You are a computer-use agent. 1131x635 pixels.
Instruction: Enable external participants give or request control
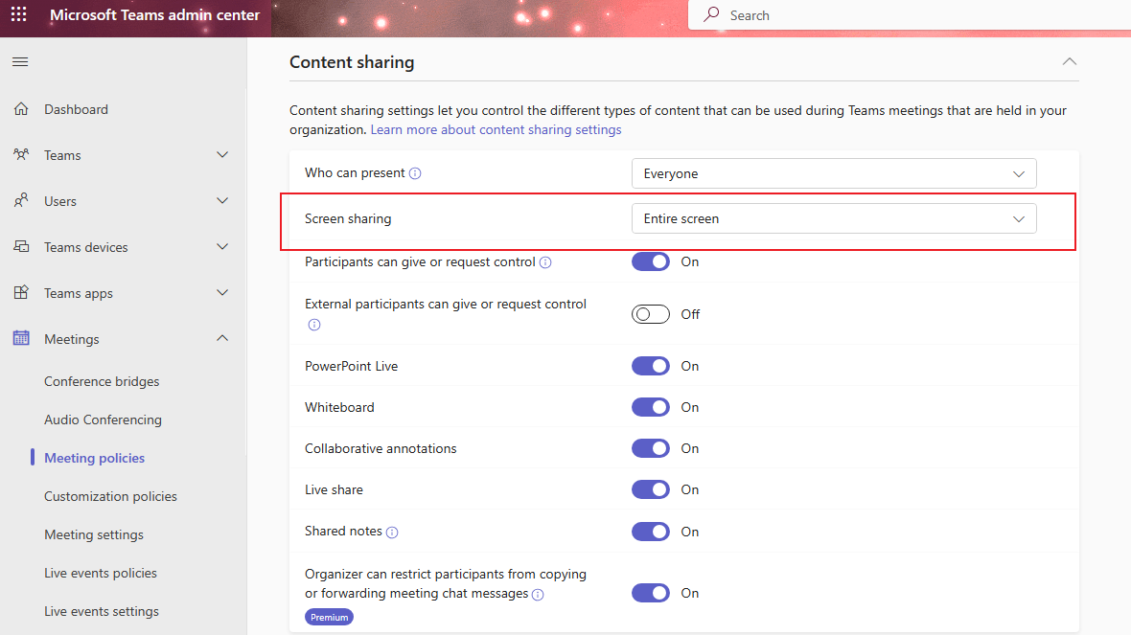(651, 313)
